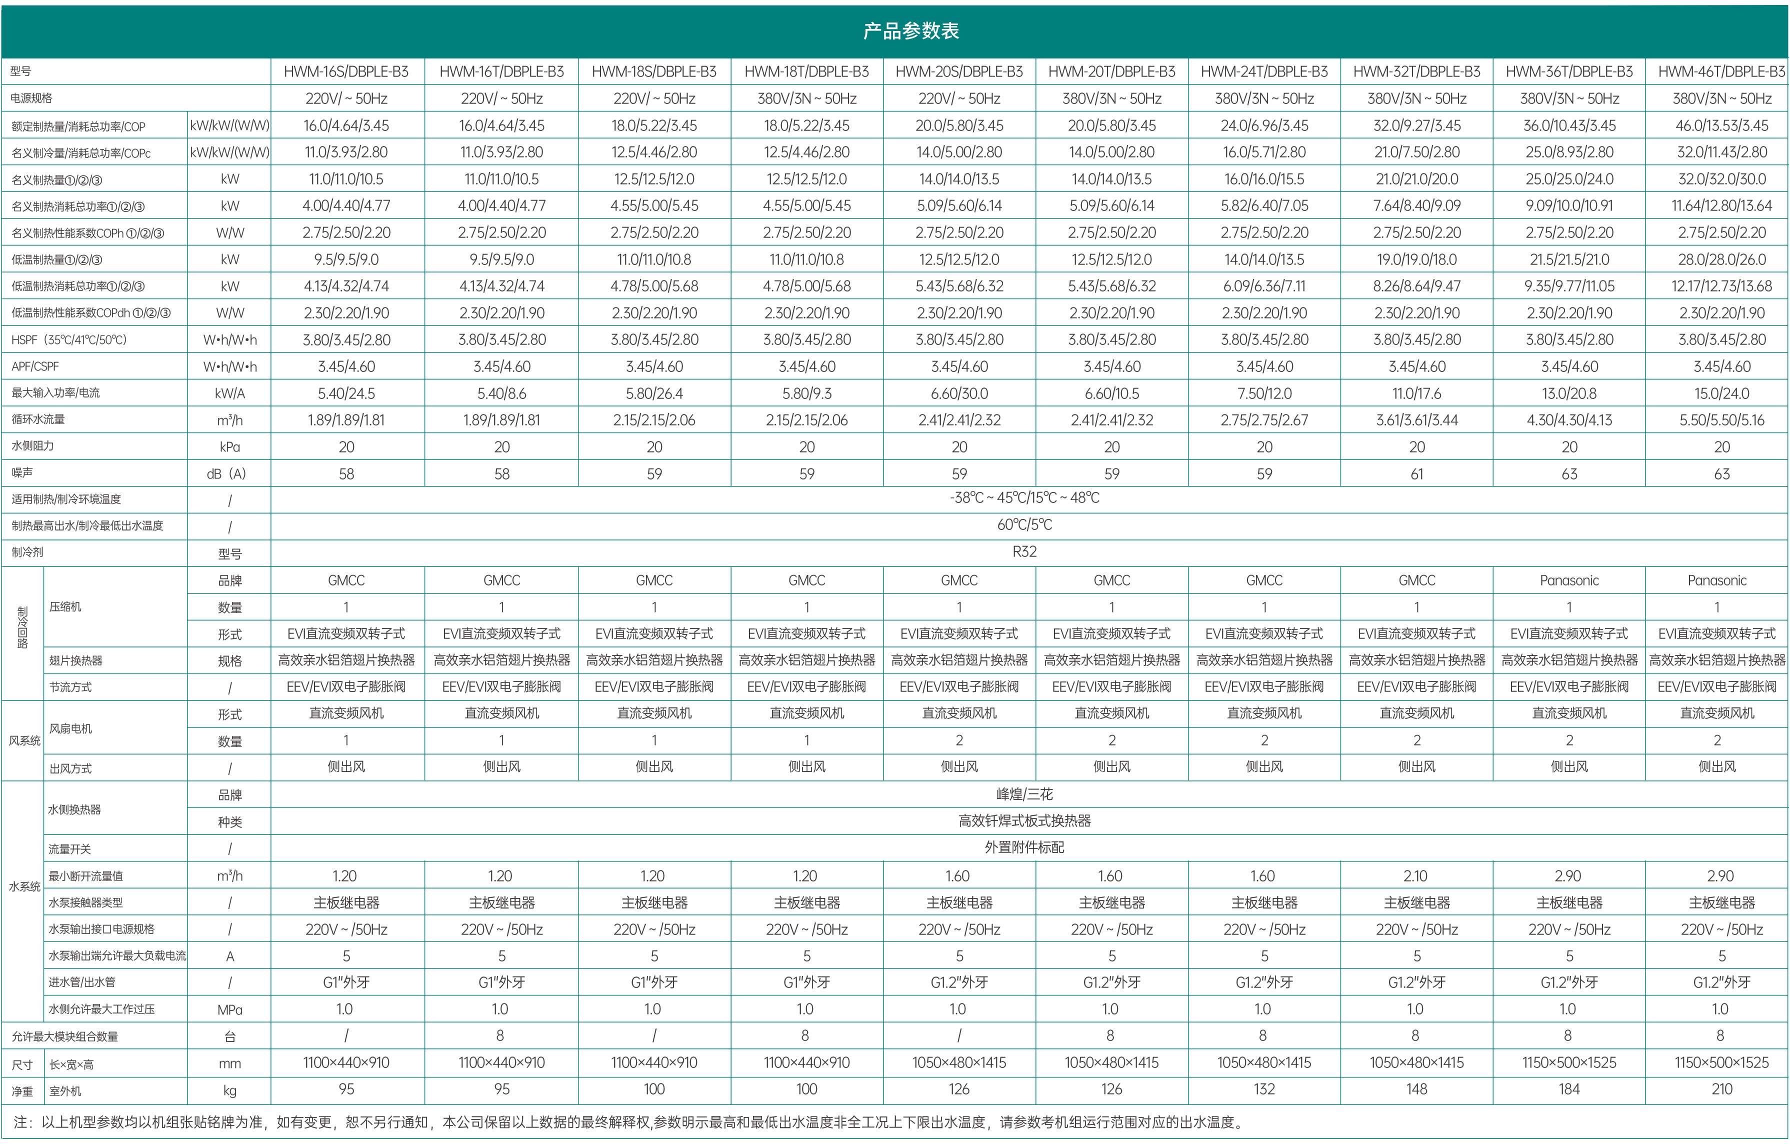
Task: Click the HSPF (35℃/41℃/50℃) row label
Action: (x=69, y=339)
